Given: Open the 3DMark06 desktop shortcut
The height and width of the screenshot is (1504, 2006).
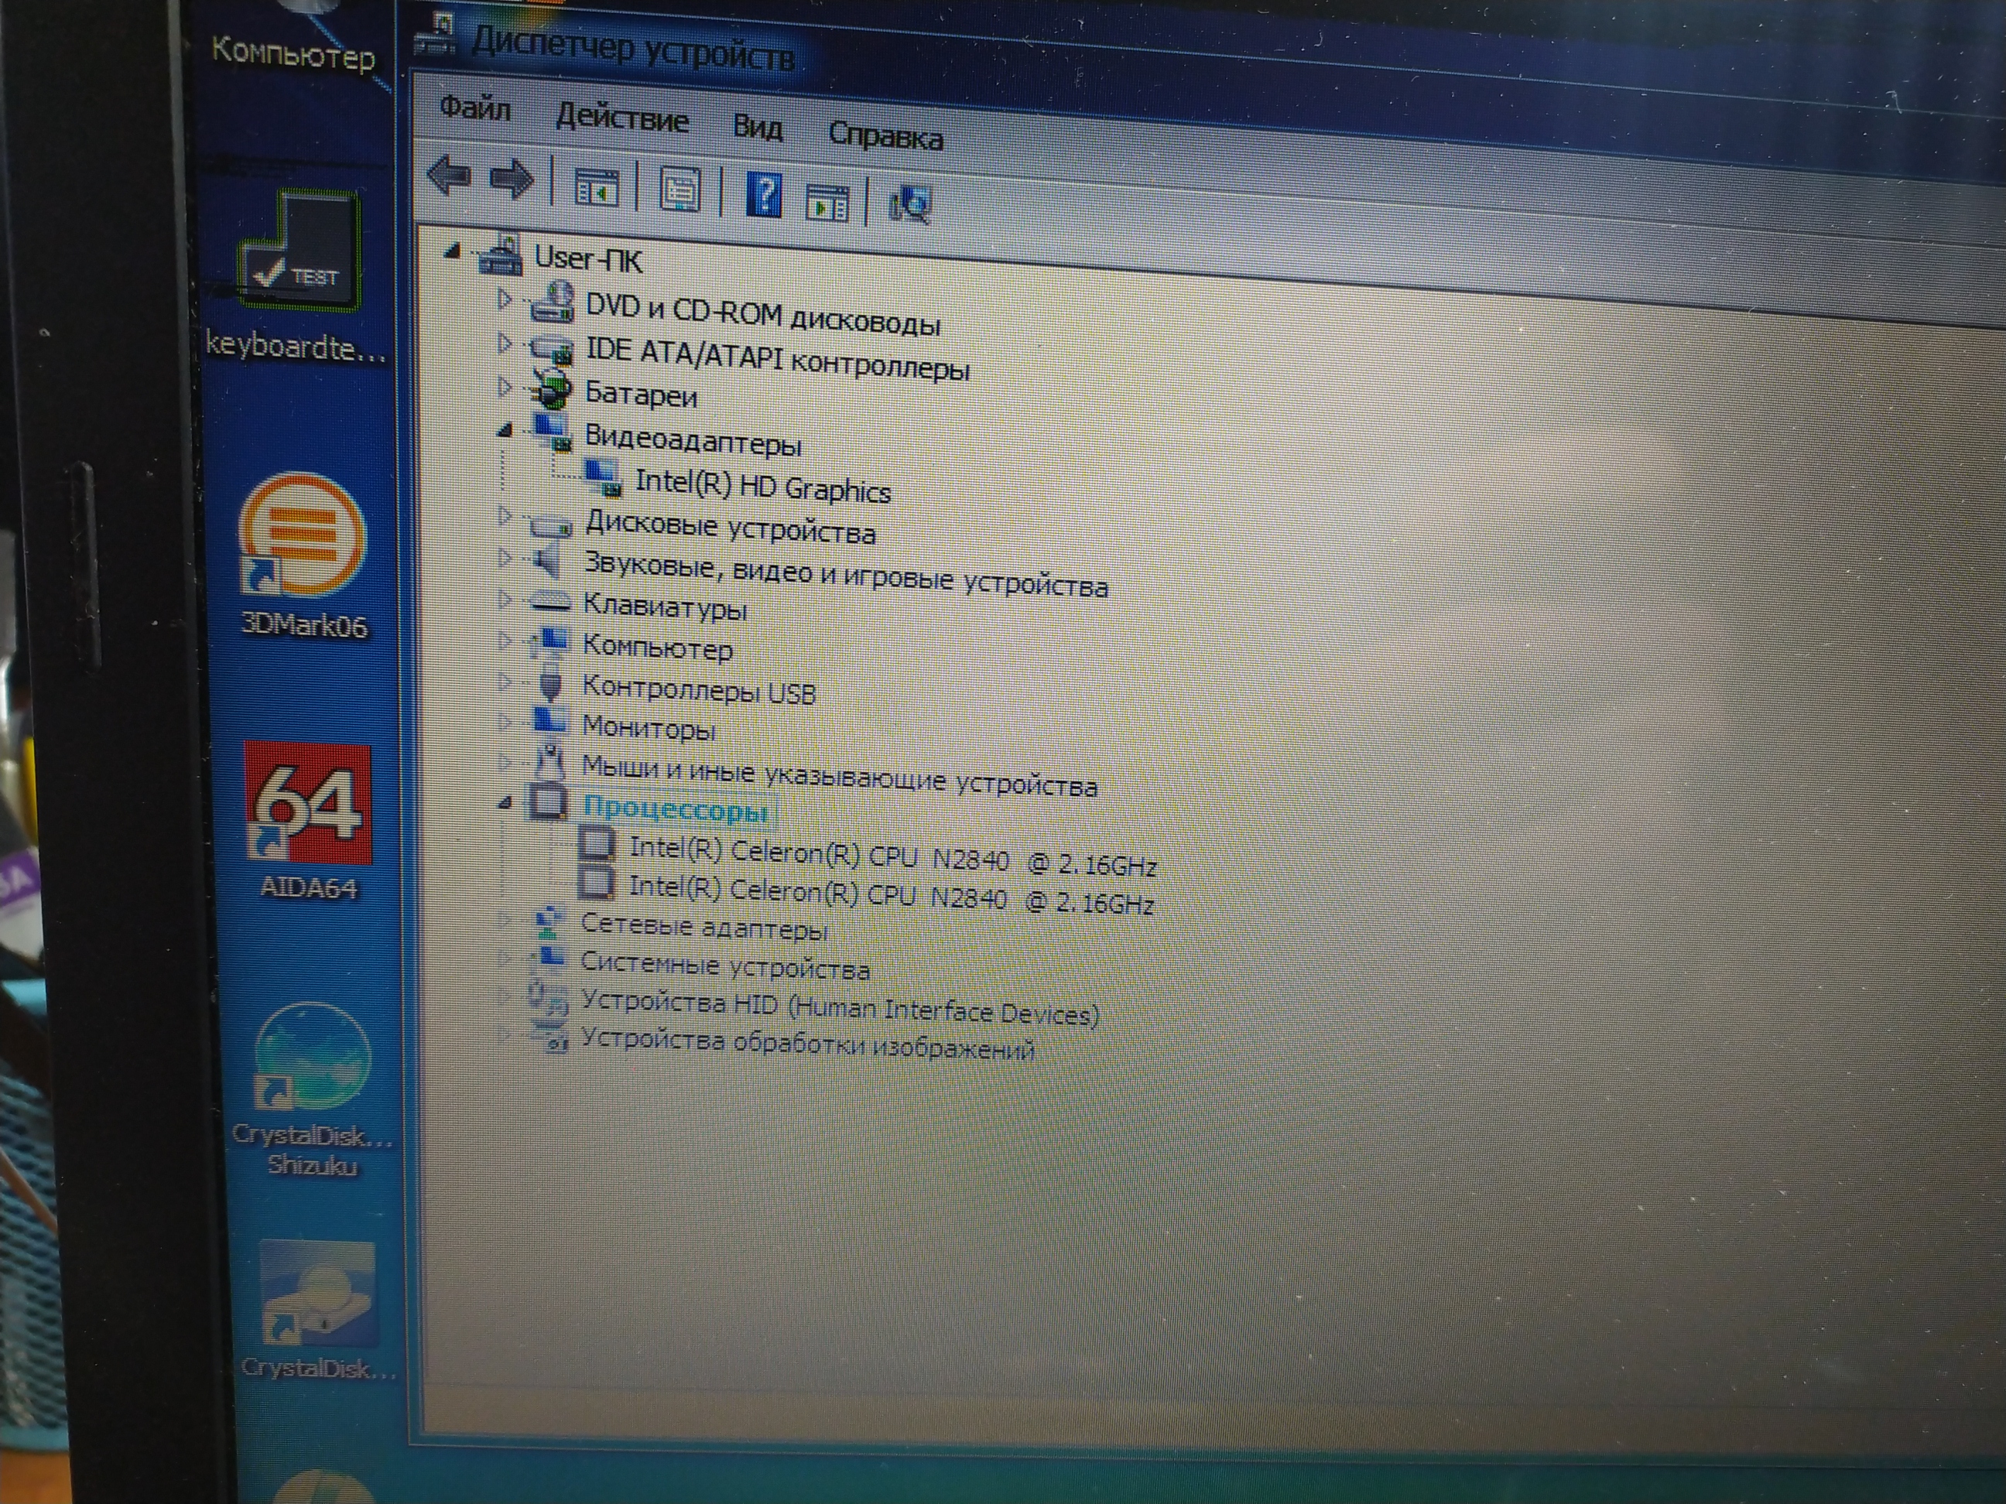Looking at the screenshot, I should pos(303,555).
